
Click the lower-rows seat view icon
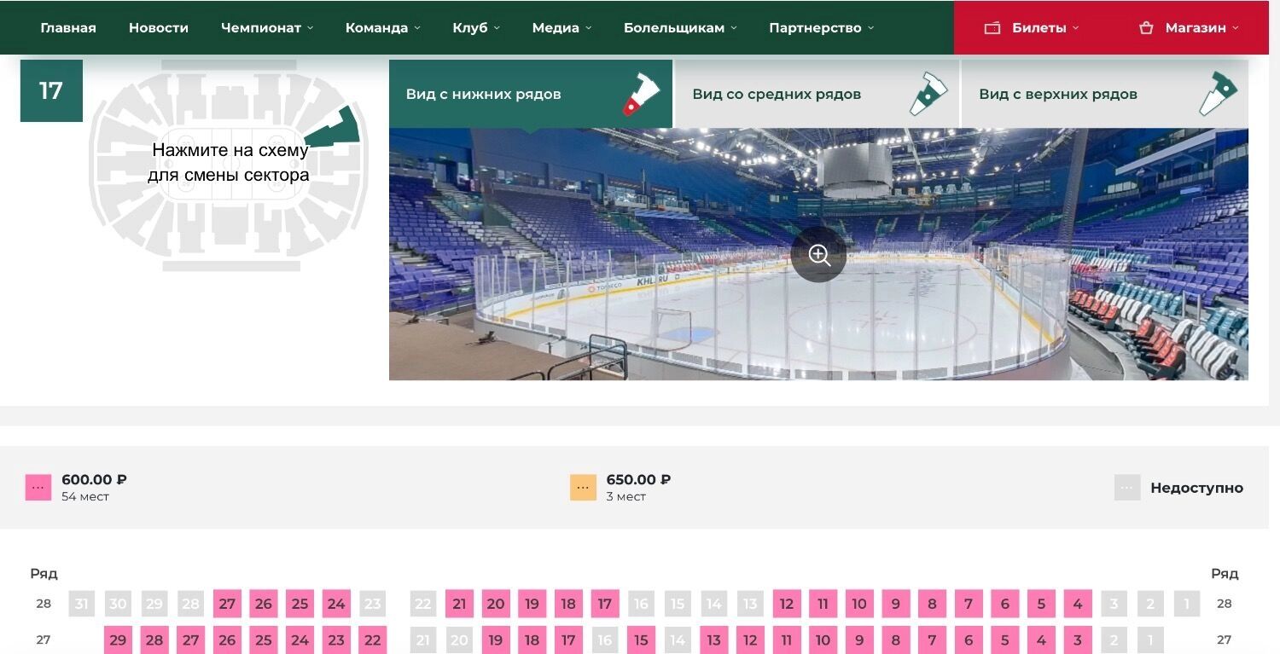[x=640, y=94]
